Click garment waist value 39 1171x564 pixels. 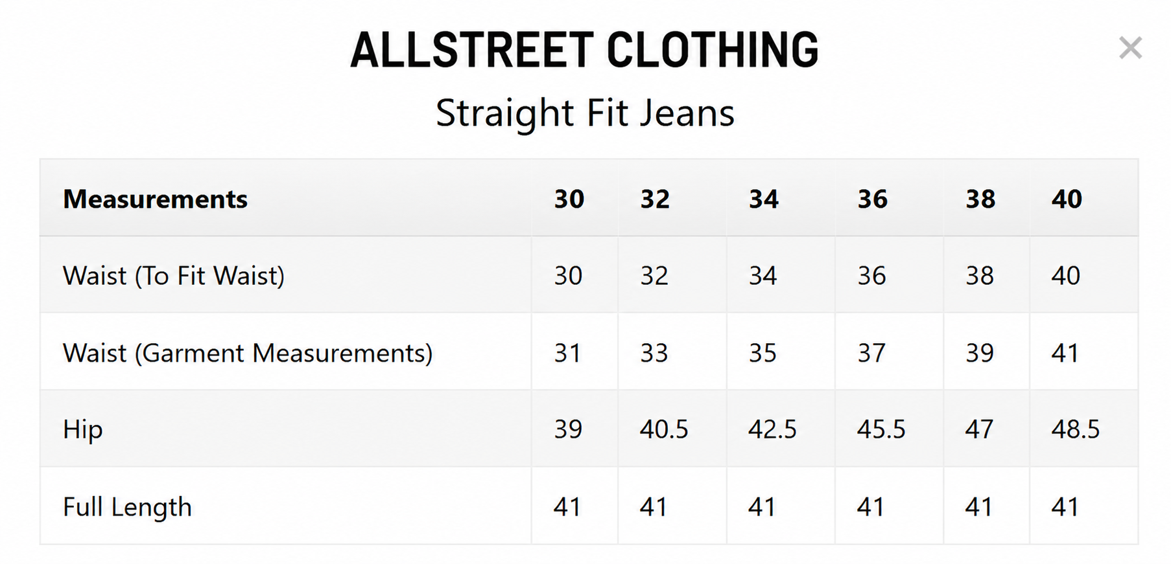(980, 353)
